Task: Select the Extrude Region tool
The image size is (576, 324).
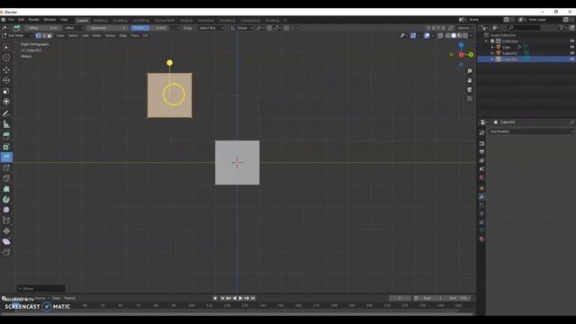Action: [6, 136]
